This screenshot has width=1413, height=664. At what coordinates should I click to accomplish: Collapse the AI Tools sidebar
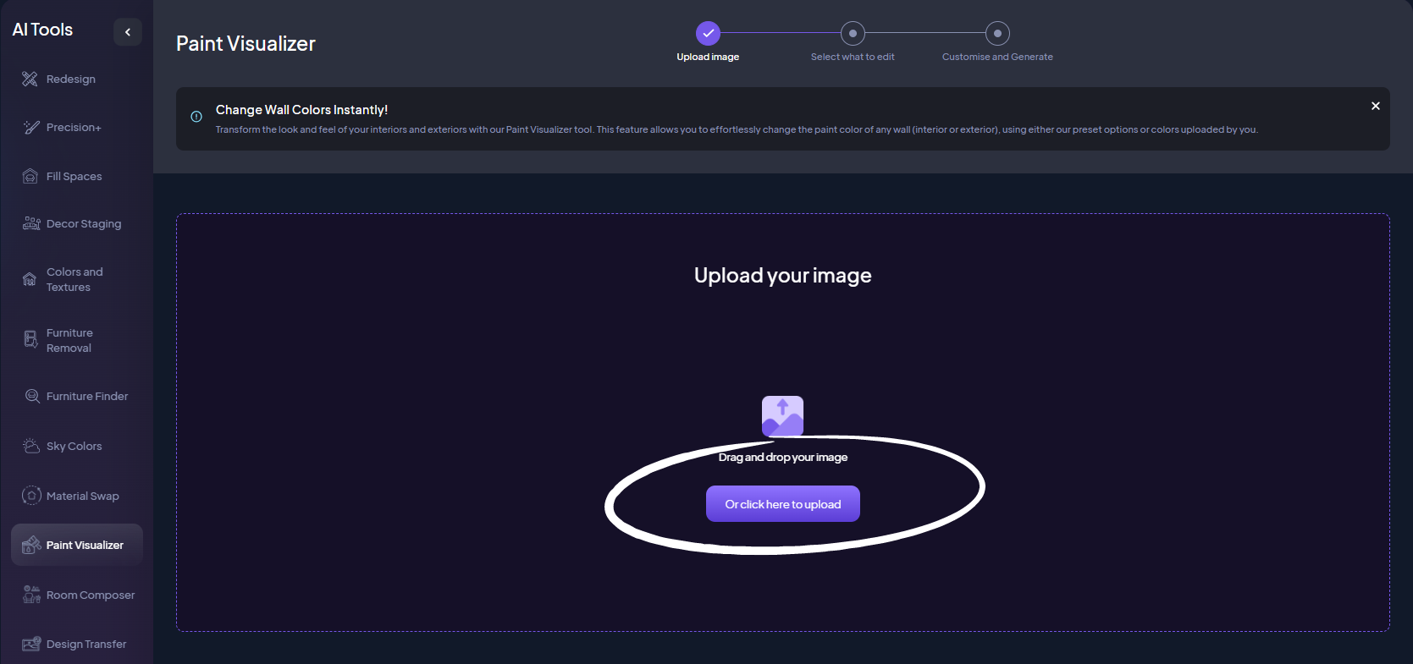(x=128, y=32)
